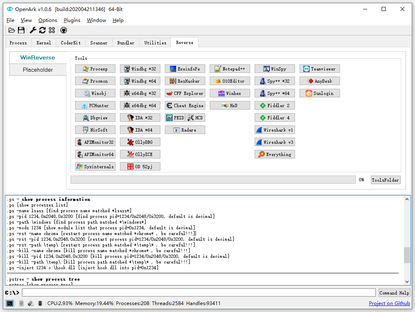Screen dimensions: 415x312
Task: Launch x64dbg x64
Action: pos(140,105)
